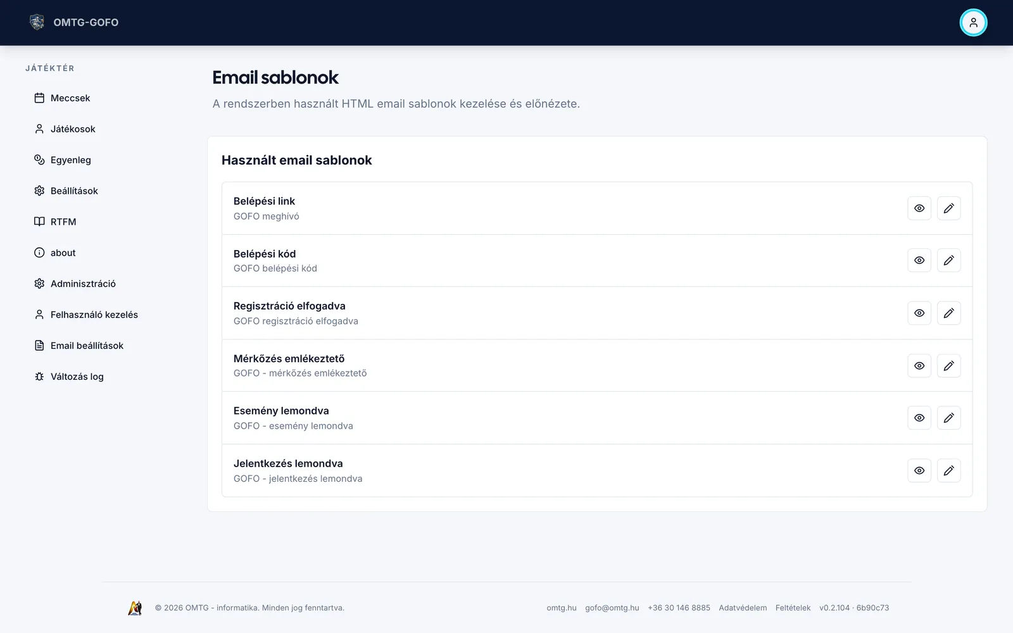Preview the Regisztráció elfogadva template
1013x633 pixels.
(x=919, y=313)
